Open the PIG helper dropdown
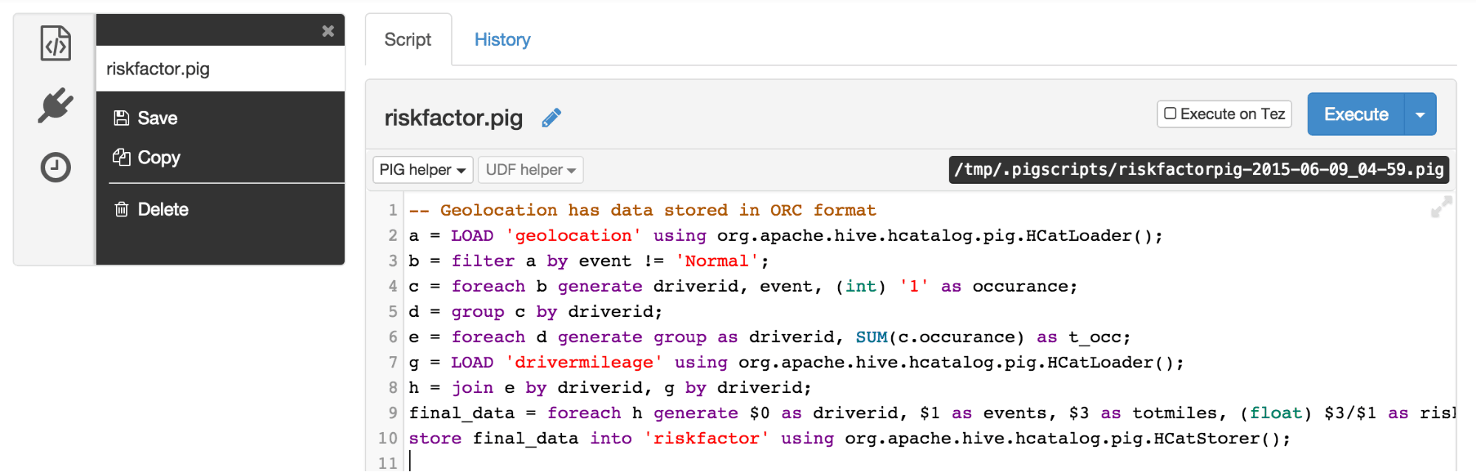The width and height of the screenshot is (1476, 472). (422, 170)
